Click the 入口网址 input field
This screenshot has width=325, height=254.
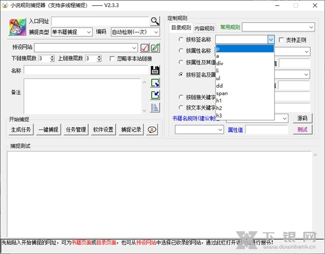100,21
